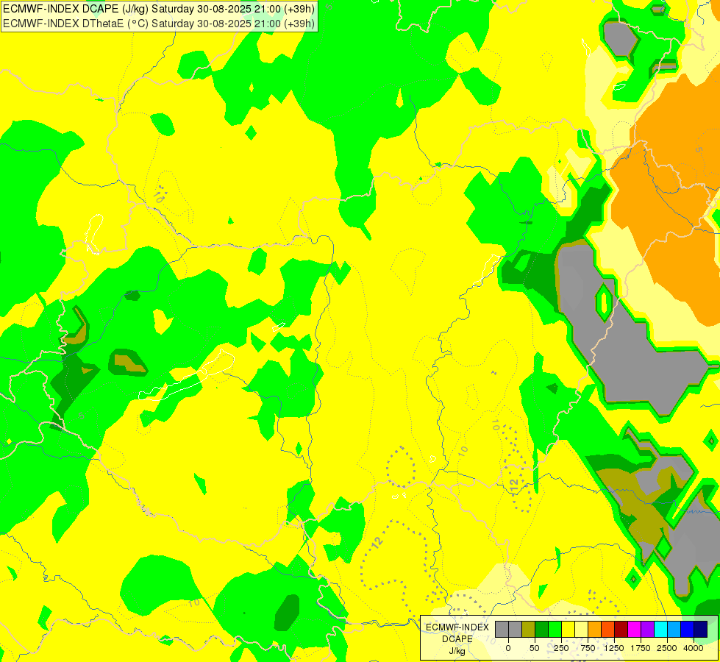Image resolution: width=720 pixels, height=662 pixels.
Task: Click the bright green legend swatch
Action: (x=555, y=629)
